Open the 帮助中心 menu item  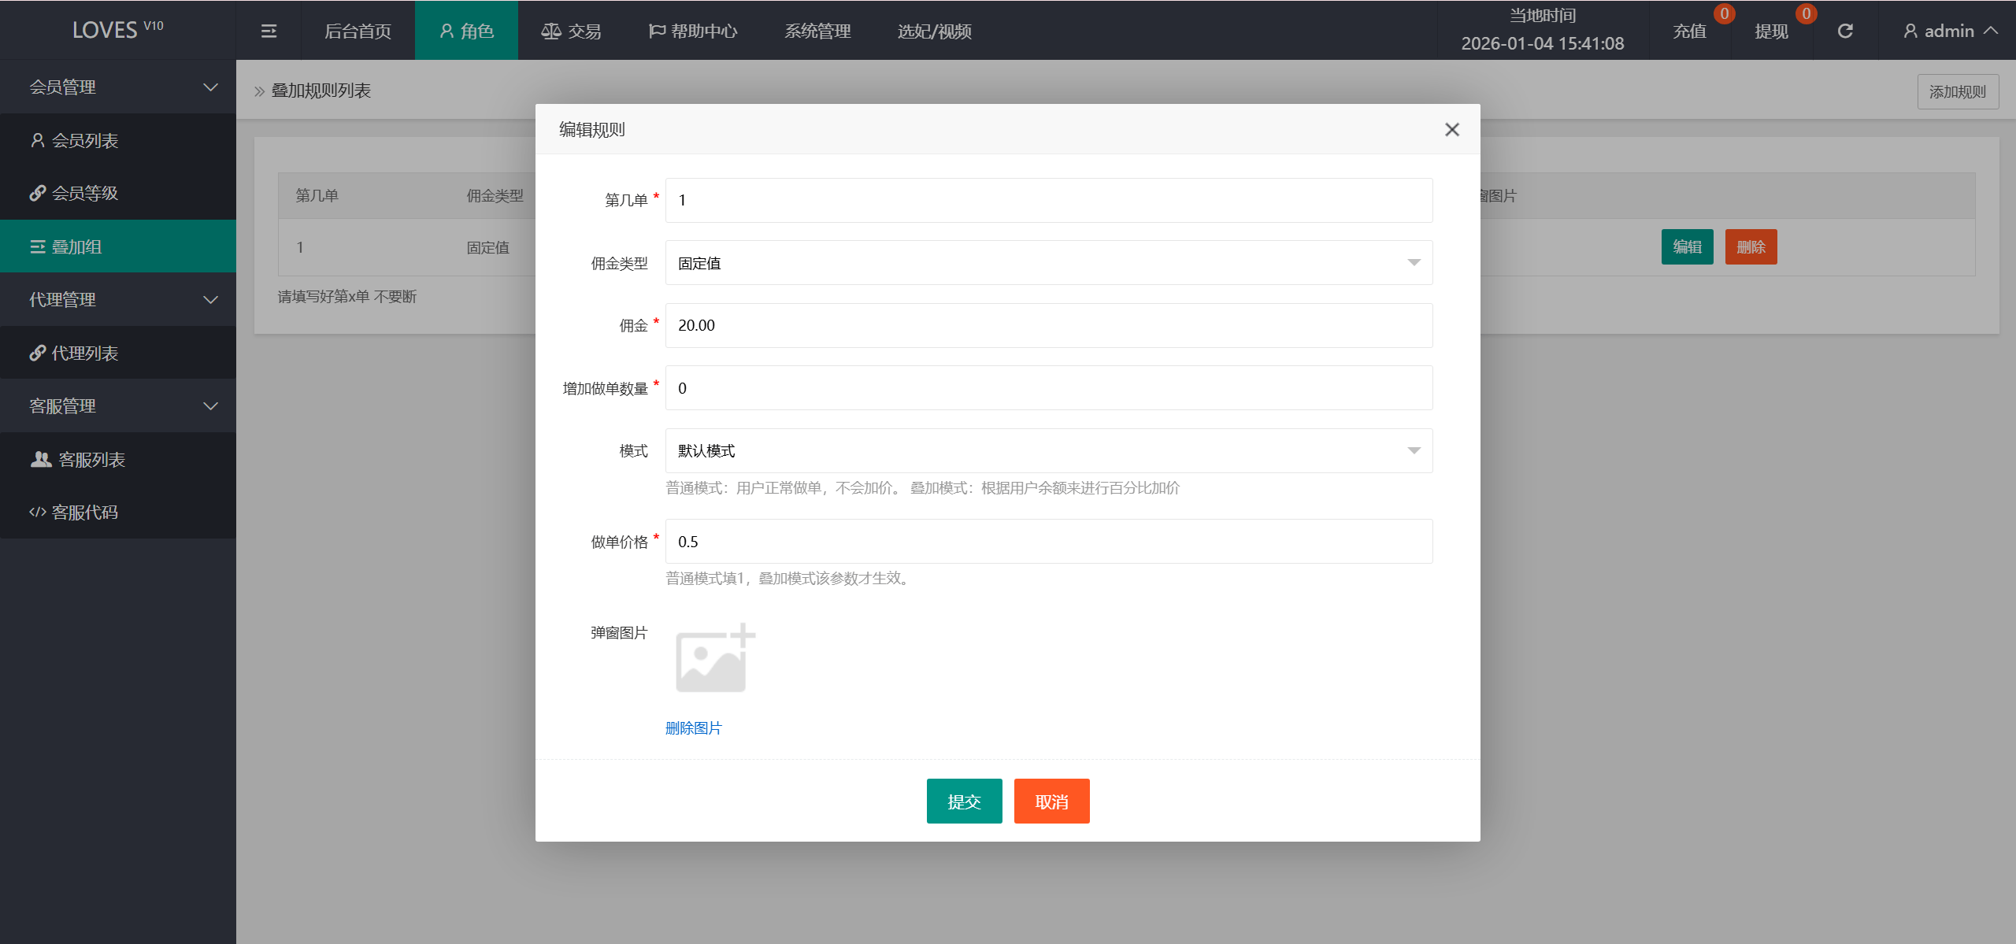693,30
